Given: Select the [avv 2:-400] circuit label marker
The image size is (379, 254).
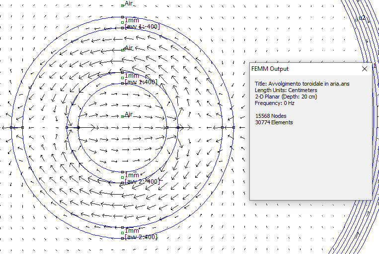Looking at the screenshot, I should pyautogui.click(x=123, y=183).
